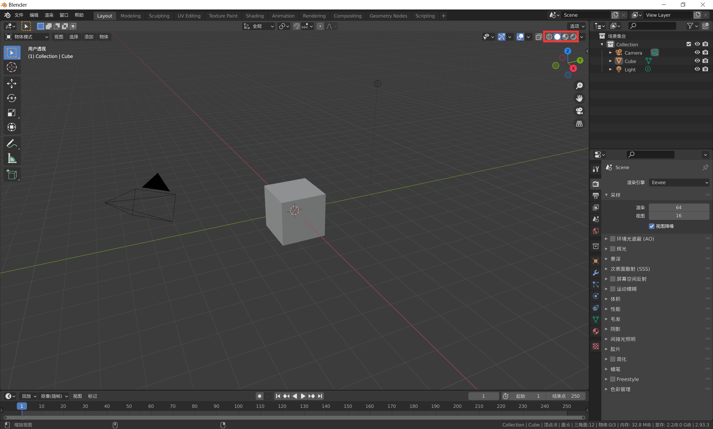713x429 pixels.
Task: Hide the Cube in the viewport
Action: click(x=697, y=61)
